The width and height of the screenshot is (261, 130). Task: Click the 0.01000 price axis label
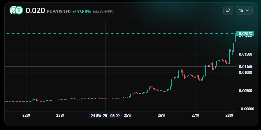pos(245,73)
